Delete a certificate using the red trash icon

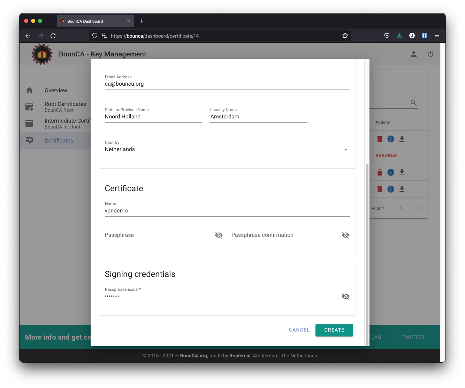tap(379, 139)
